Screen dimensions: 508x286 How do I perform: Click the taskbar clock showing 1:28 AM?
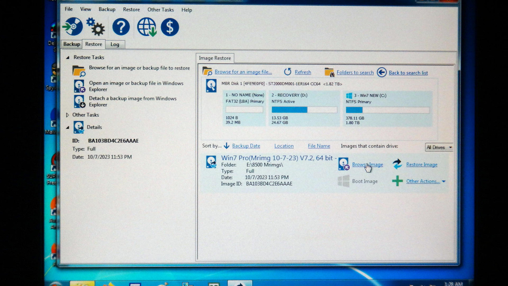[x=453, y=284]
